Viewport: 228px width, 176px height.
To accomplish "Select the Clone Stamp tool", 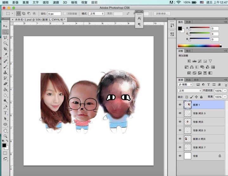I will pyautogui.click(x=5, y=72).
